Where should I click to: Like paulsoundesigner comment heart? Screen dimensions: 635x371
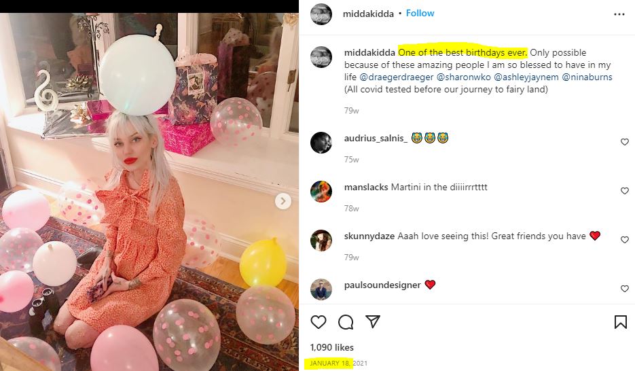(625, 289)
